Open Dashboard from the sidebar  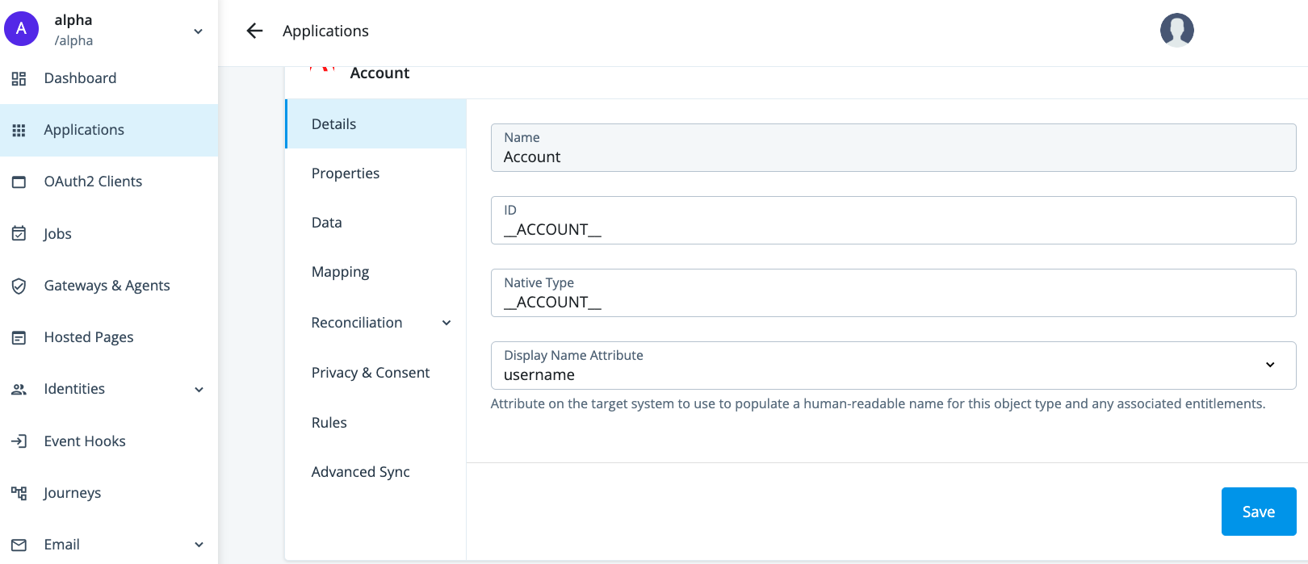pos(109,78)
